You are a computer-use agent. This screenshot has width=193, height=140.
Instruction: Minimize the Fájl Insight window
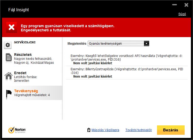(x=174, y=5)
